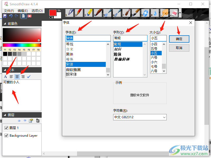Click the 取消 button
Image resolution: width=211 pixels, height=158 pixels.
point(179,48)
